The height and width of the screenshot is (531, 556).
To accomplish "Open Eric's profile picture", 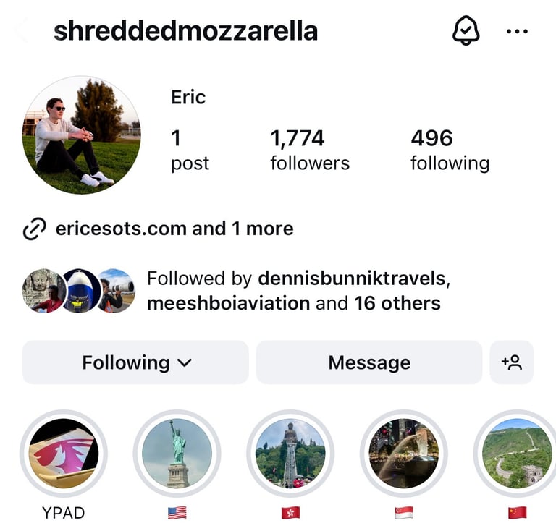I will coord(82,135).
